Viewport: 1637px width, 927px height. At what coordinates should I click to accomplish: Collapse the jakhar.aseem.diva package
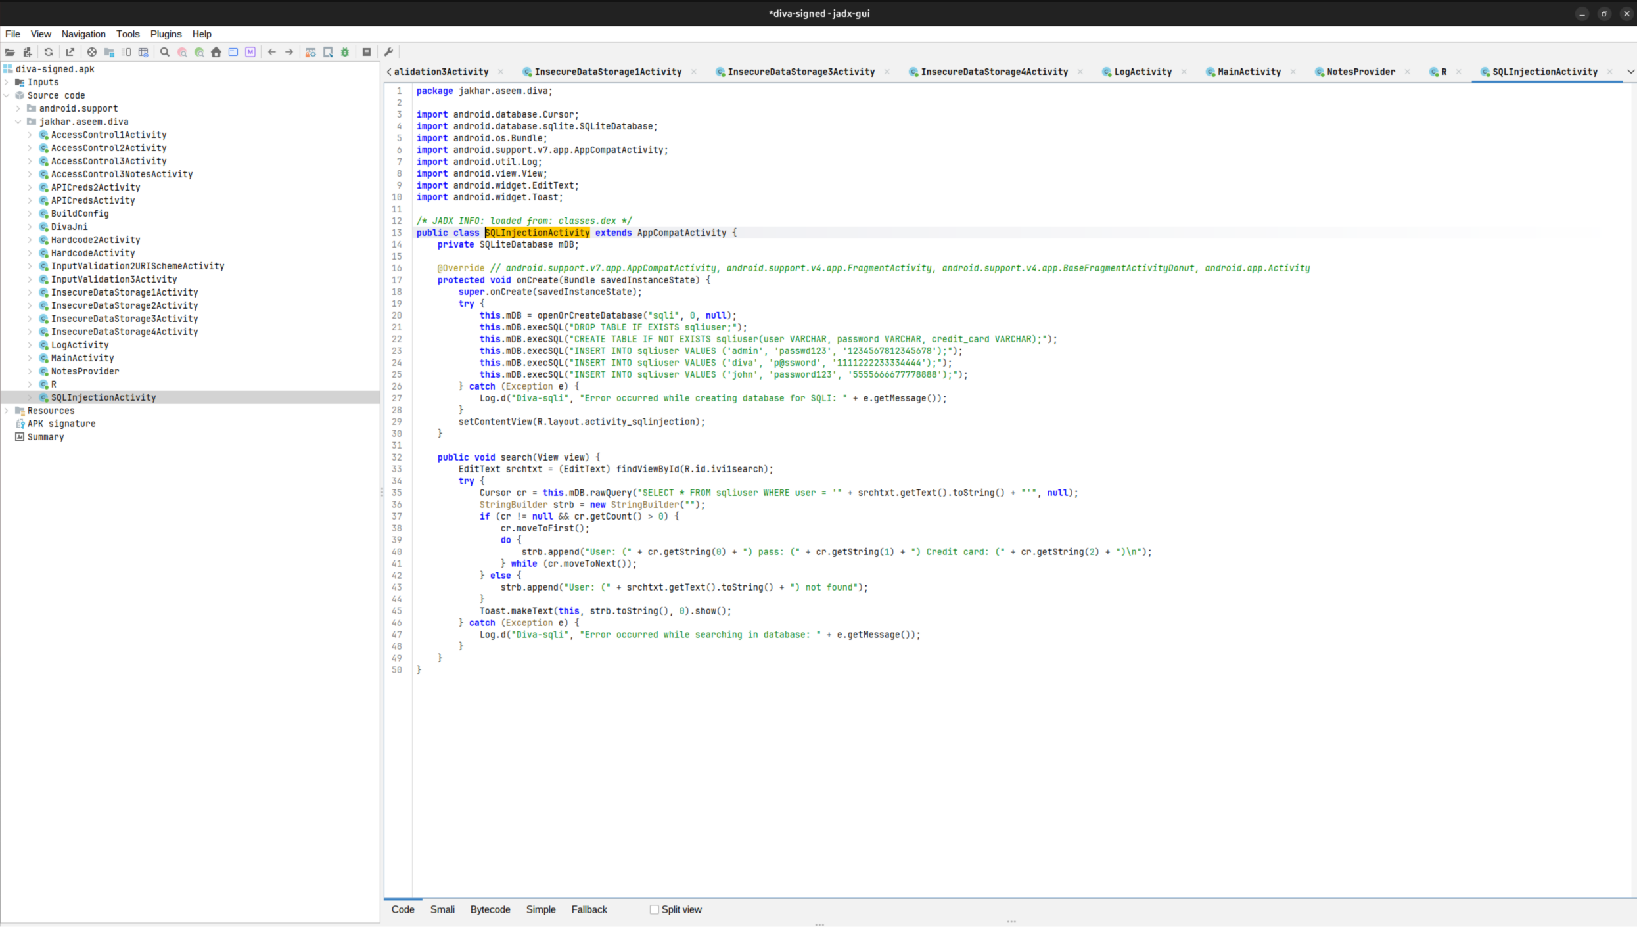[x=18, y=122]
